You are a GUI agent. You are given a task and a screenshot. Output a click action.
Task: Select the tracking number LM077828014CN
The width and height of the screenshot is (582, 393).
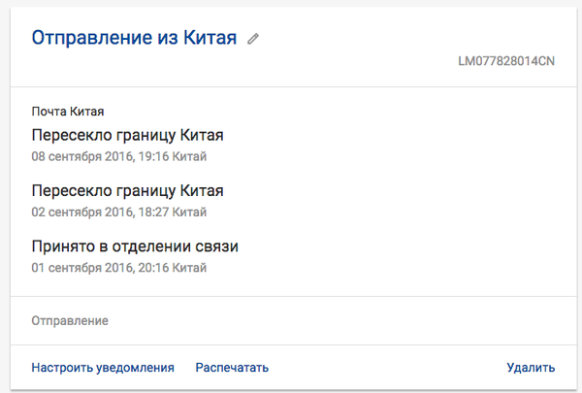coord(506,61)
